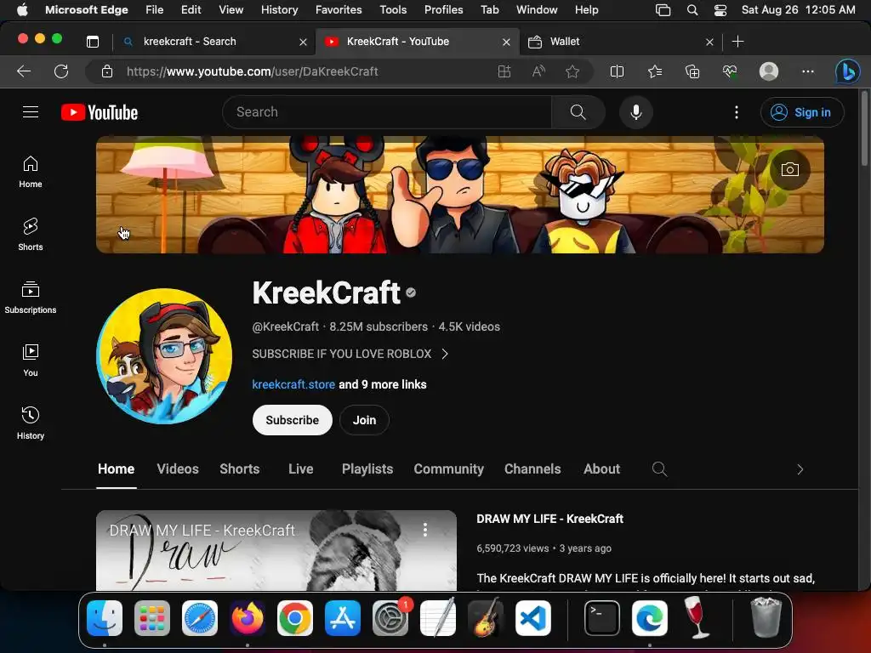
Task: Toggle Read aloud icon in address bar
Action: point(538,71)
